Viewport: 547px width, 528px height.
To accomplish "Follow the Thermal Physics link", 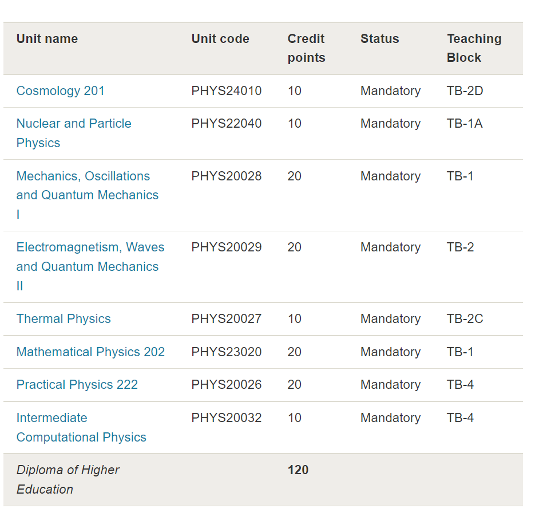I will pos(64,319).
